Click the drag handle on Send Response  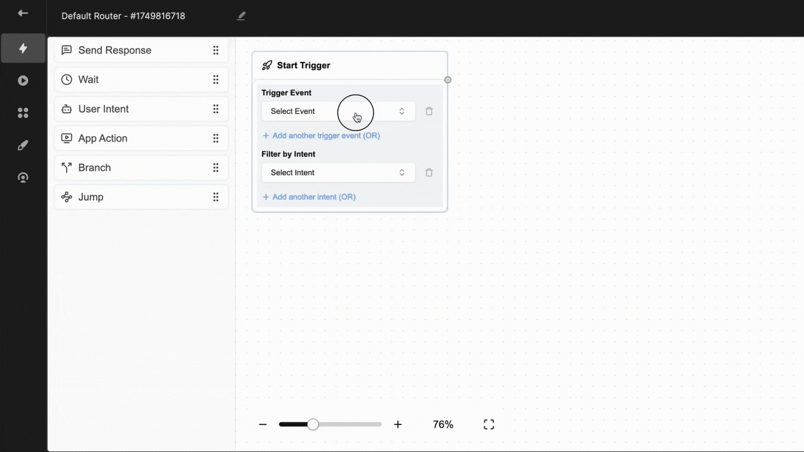pos(216,50)
